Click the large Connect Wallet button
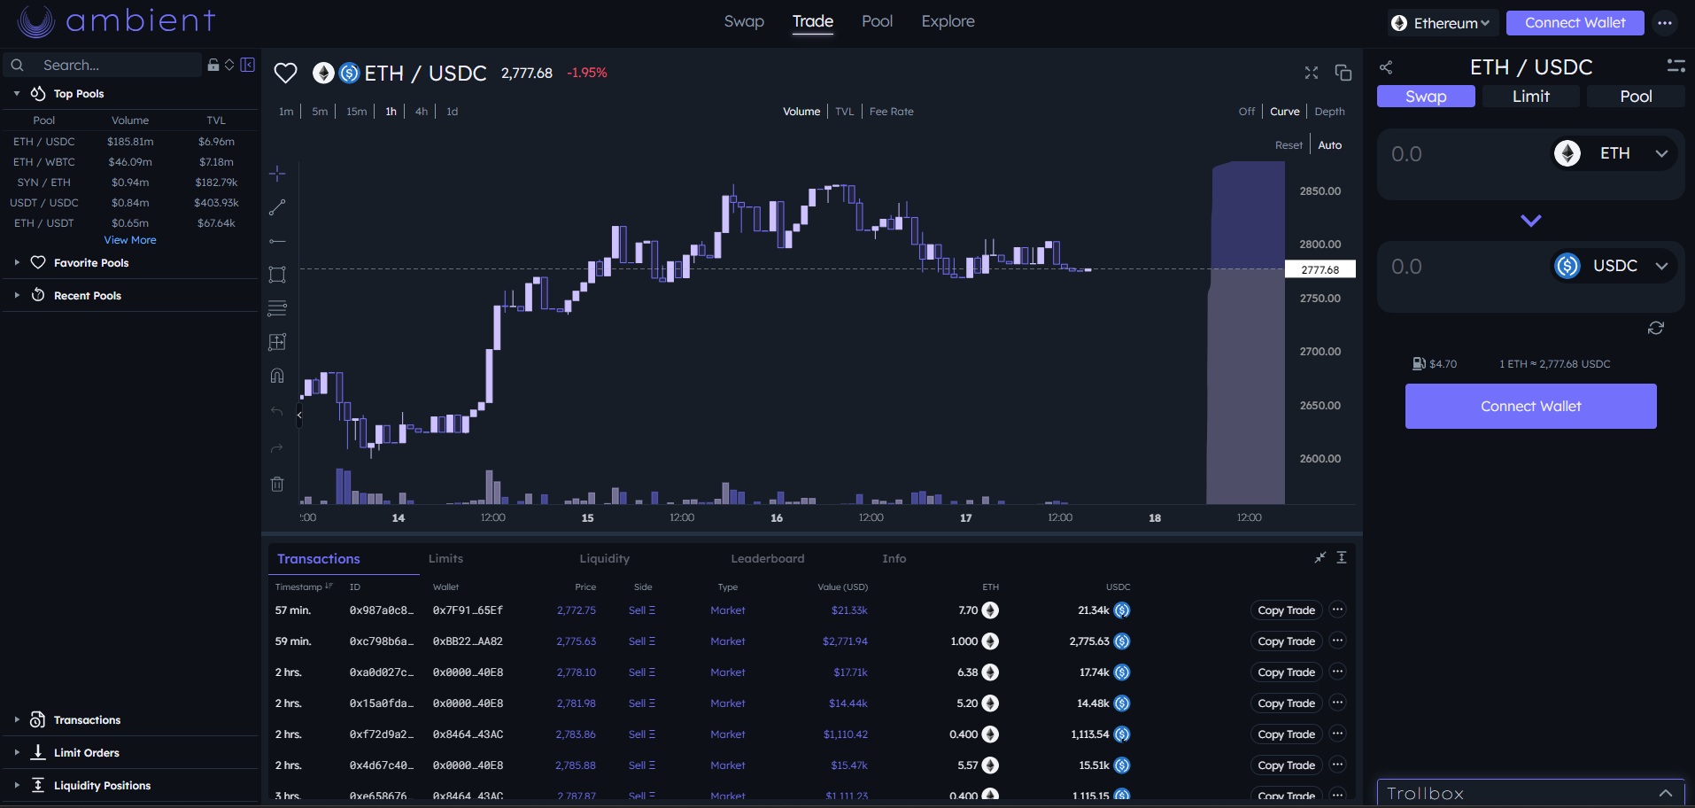The height and width of the screenshot is (808, 1695). coord(1530,407)
